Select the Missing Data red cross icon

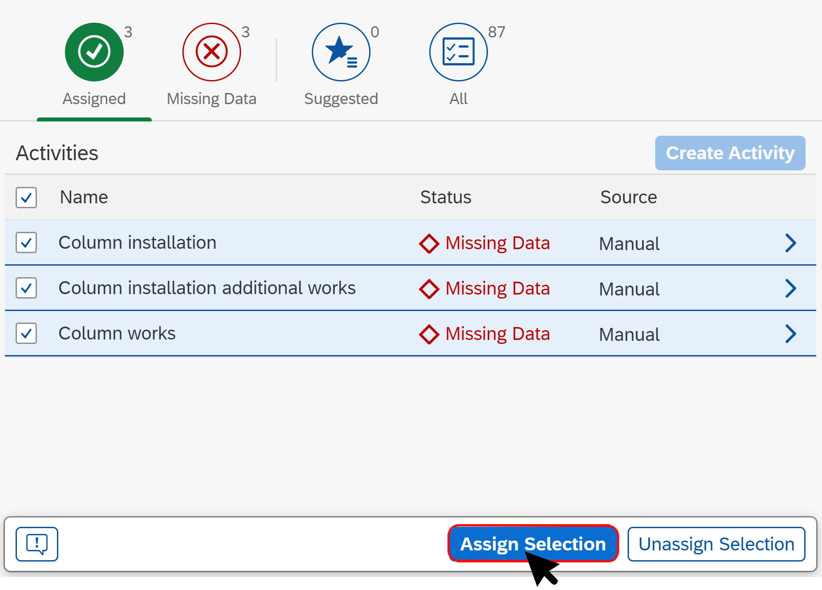tap(212, 52)
